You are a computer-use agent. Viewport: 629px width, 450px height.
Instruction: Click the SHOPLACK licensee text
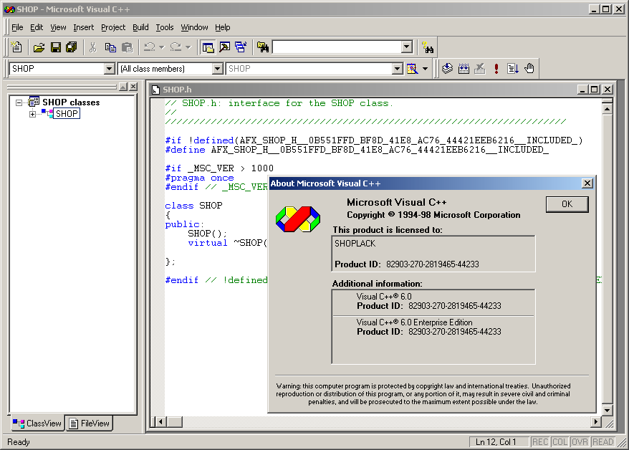[x=355, y=244]
